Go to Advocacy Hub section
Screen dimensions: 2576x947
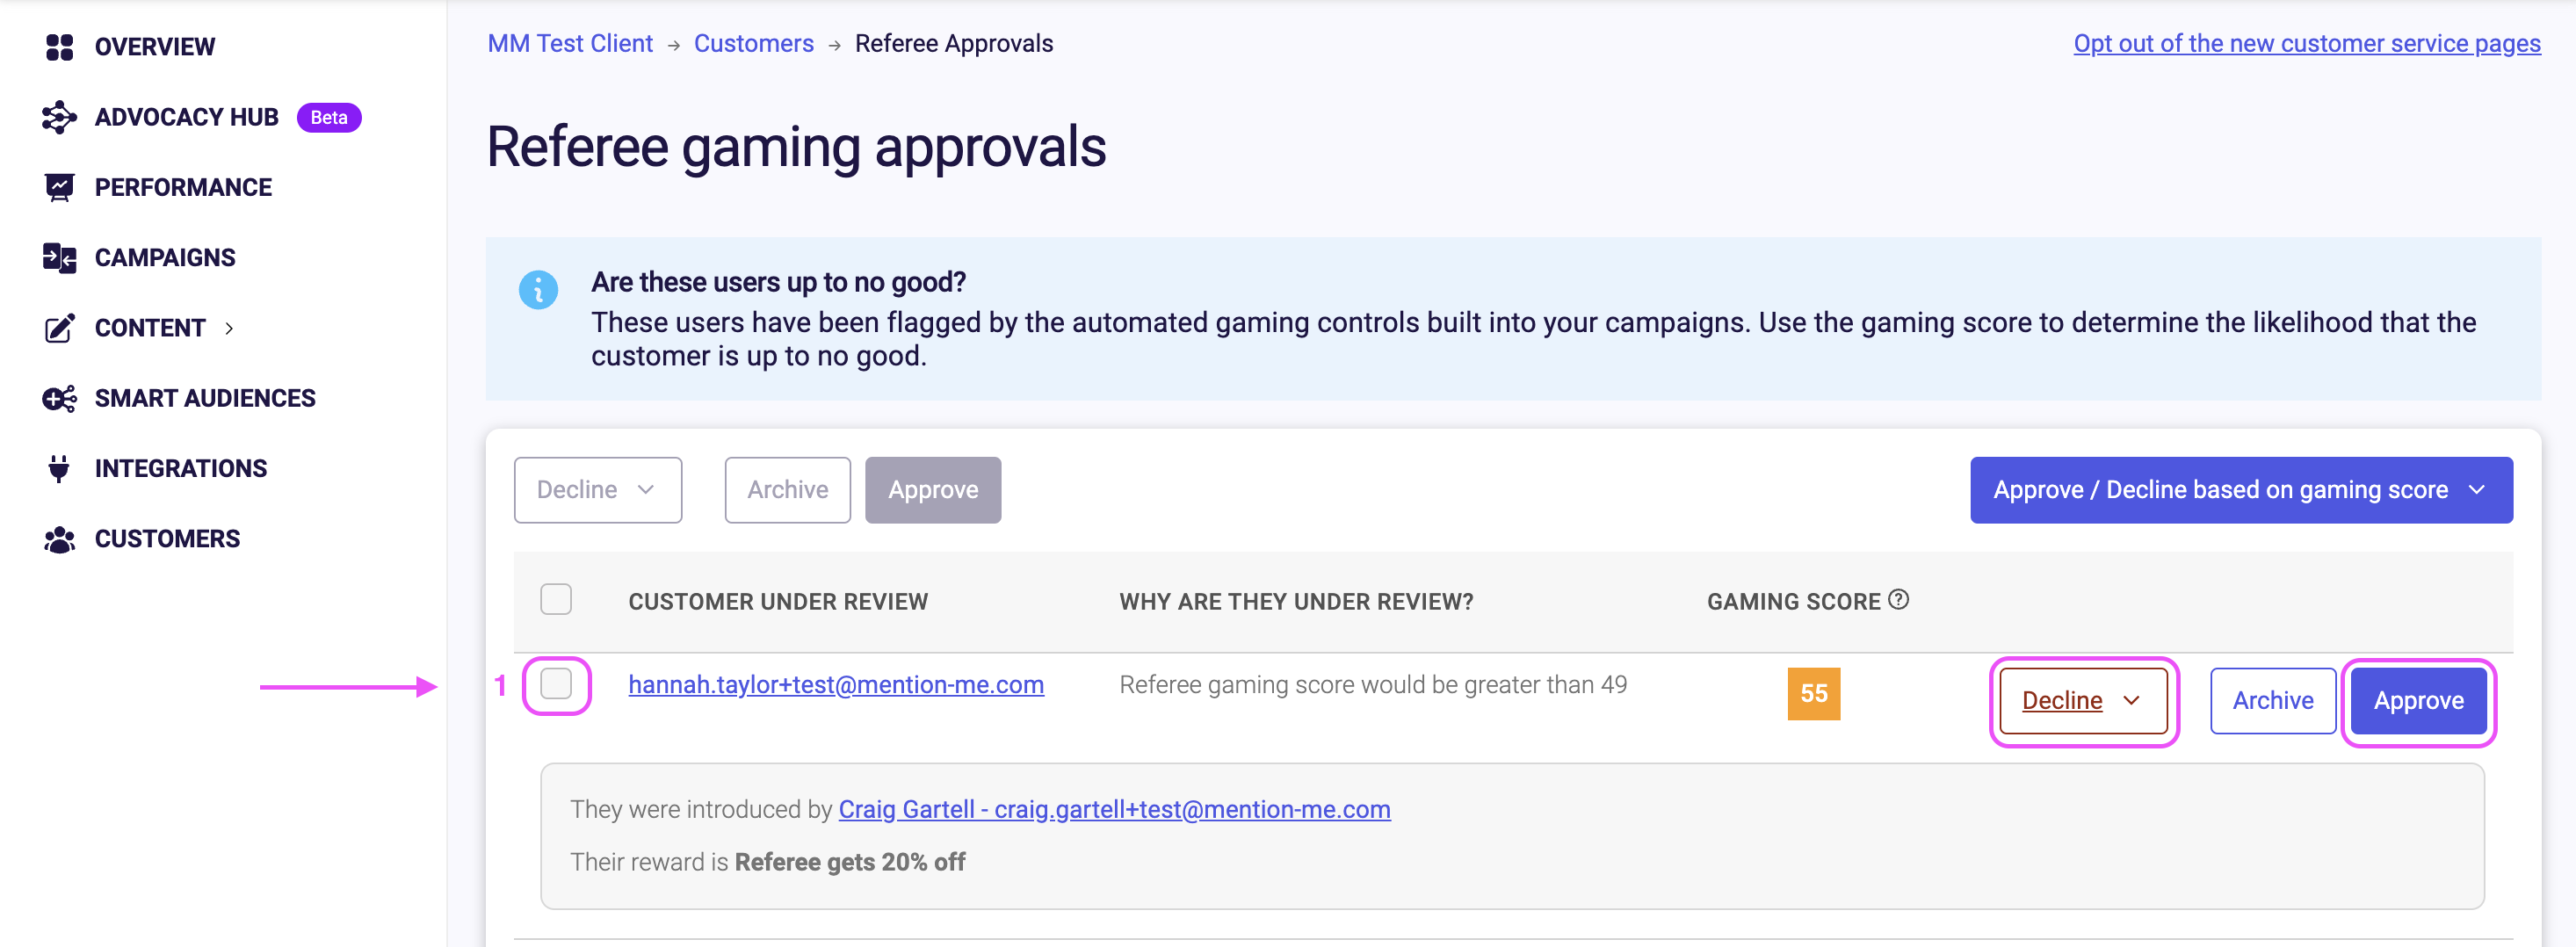[187, 117]
